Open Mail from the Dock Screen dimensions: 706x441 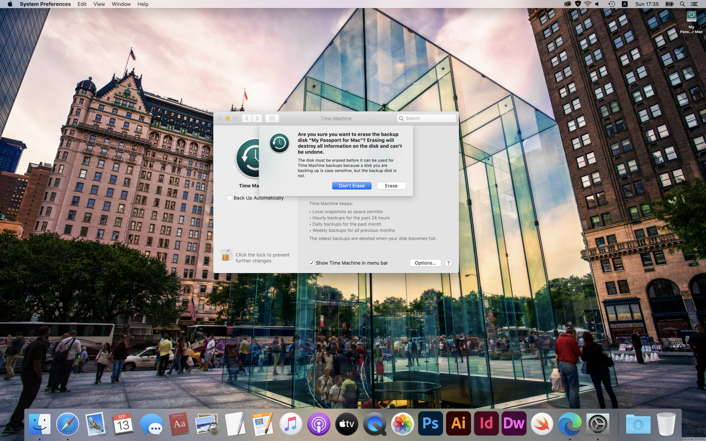pyautogui.click(x=95, y=424)
